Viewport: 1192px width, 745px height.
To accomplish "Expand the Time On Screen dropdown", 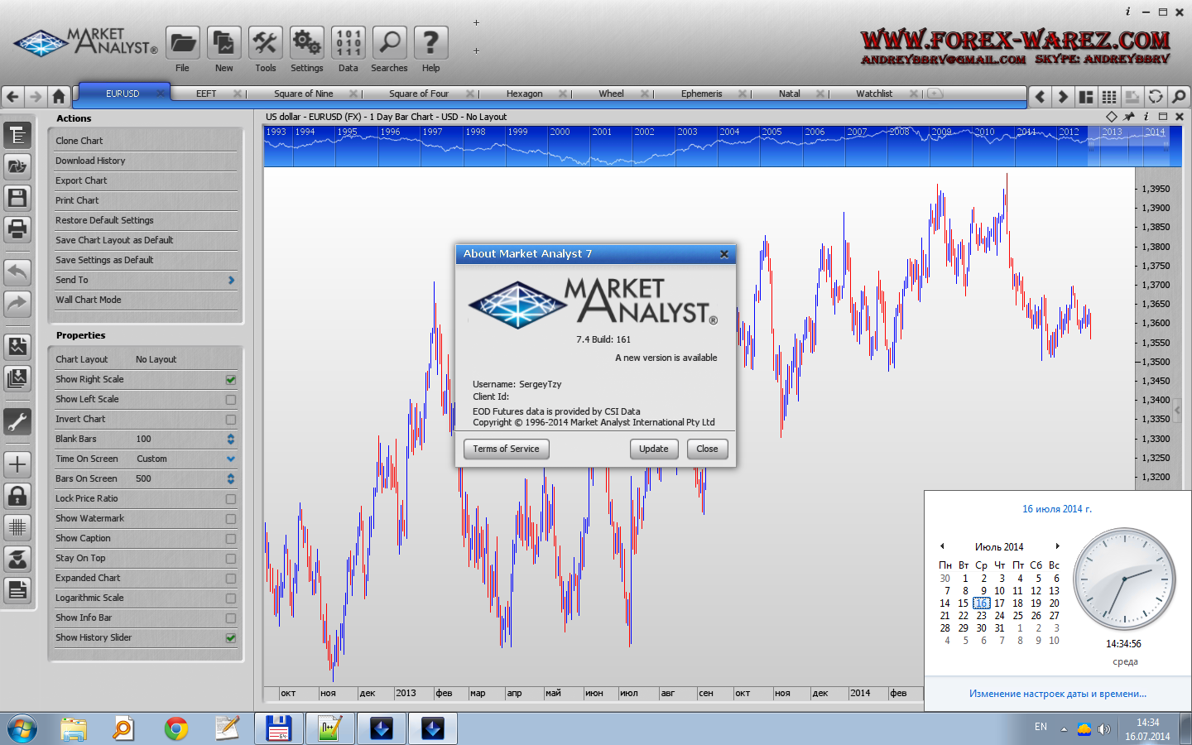I will tap(231, 459).
